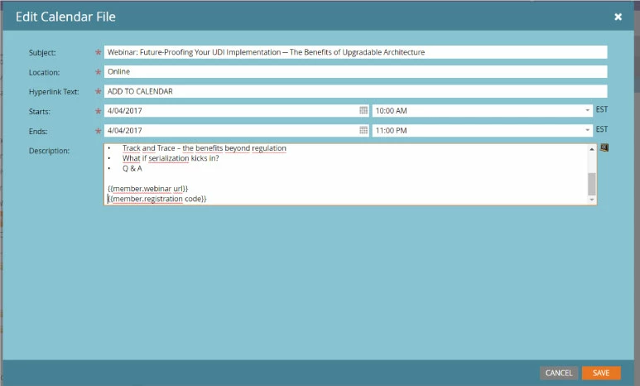Click the Description scrollbar down arrow

[x=592, y=200]
